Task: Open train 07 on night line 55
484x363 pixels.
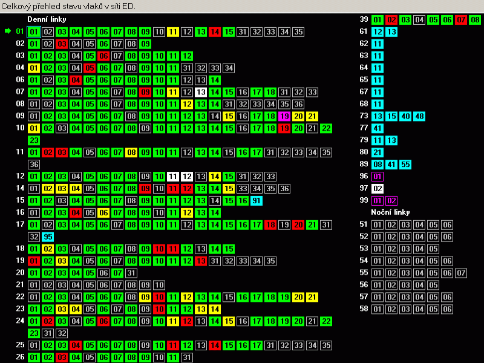Action: tap(461, 273)
